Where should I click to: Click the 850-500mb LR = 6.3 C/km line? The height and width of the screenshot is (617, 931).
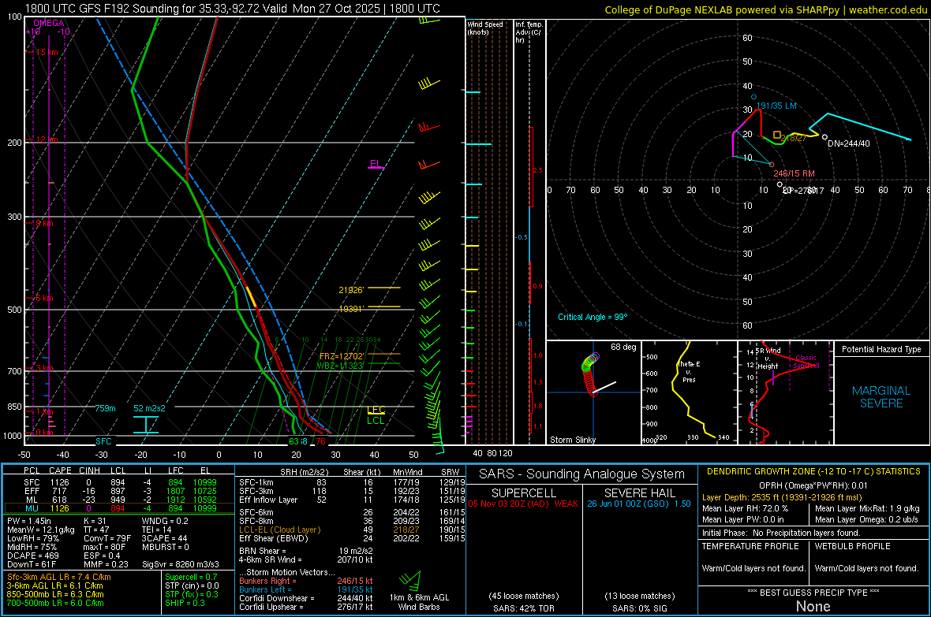(55, 594)
